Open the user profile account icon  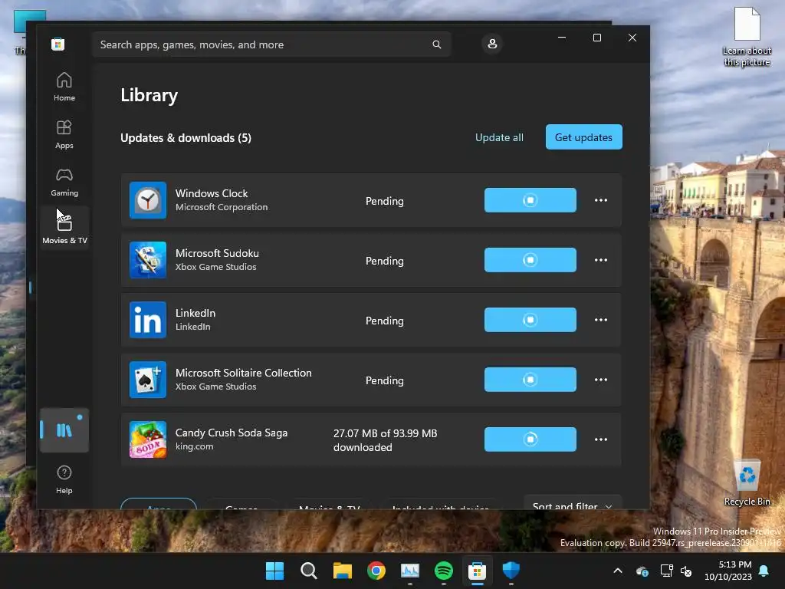(x=492, y=44)
